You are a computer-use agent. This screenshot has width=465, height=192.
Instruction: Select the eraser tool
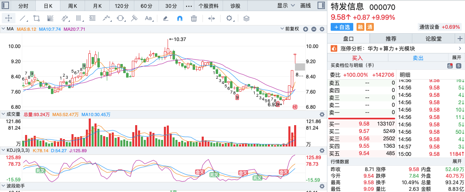point(166,18)
